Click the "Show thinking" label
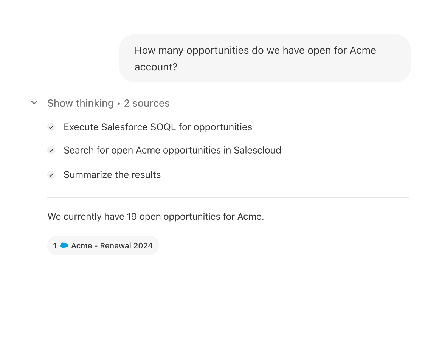This screenshot has width=442, height=340. pyautogui.click(x=80, y=103)
